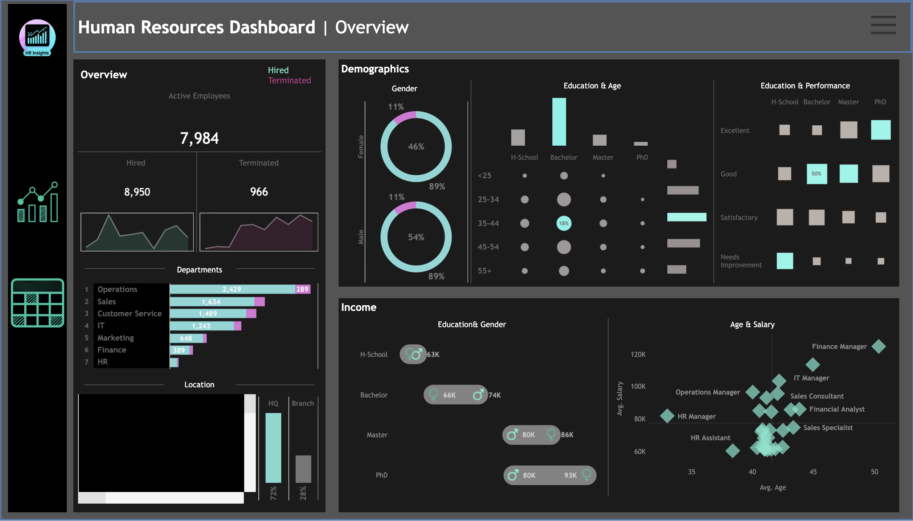The height and width of the screenshot is (521, 913).
Task: Click the female icon for Bachelor 66K income
Action: click(x=434, y=395)
